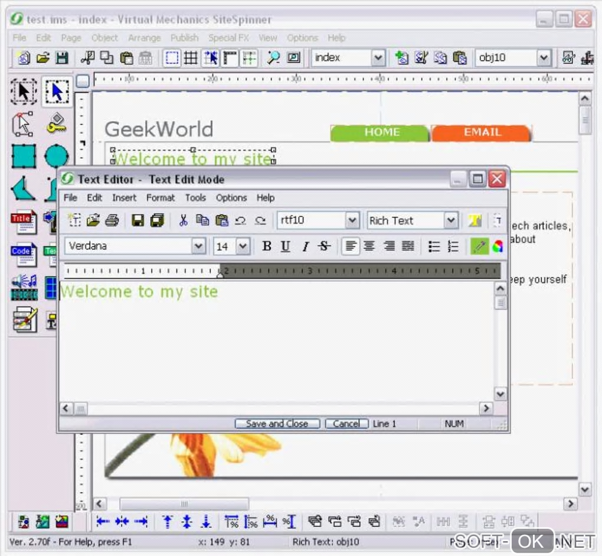Click Save All icon in Text Editor
The width and height of the screenshot is (602, 556).
click(157, 220)
